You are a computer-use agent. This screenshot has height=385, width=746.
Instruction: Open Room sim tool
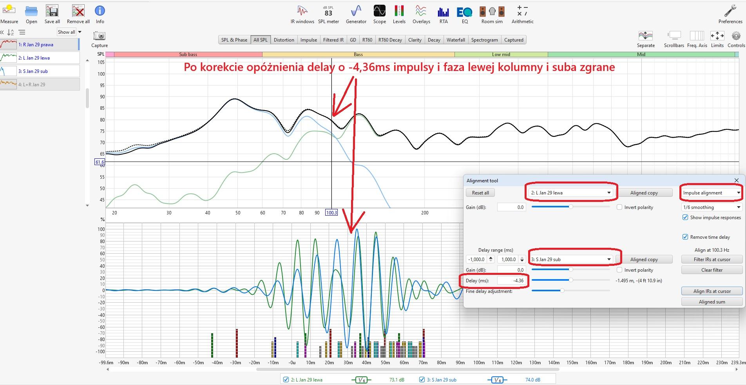(492, 14)
